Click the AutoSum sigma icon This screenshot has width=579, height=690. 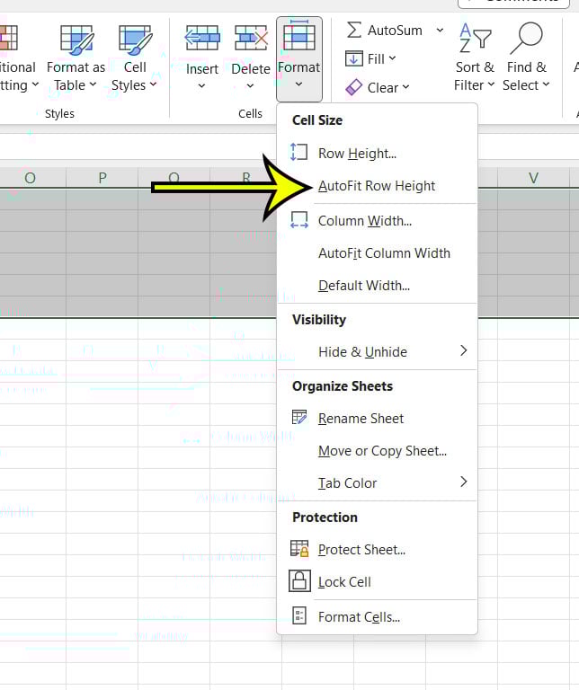click(x=354, y=30)
